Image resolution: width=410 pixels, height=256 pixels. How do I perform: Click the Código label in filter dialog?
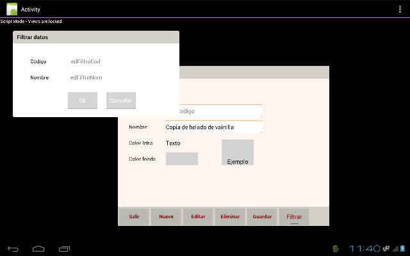(38, 61)
